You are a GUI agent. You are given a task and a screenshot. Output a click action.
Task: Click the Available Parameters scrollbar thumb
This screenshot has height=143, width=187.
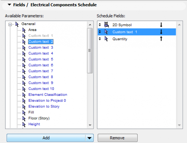click(x=90, y=51)
